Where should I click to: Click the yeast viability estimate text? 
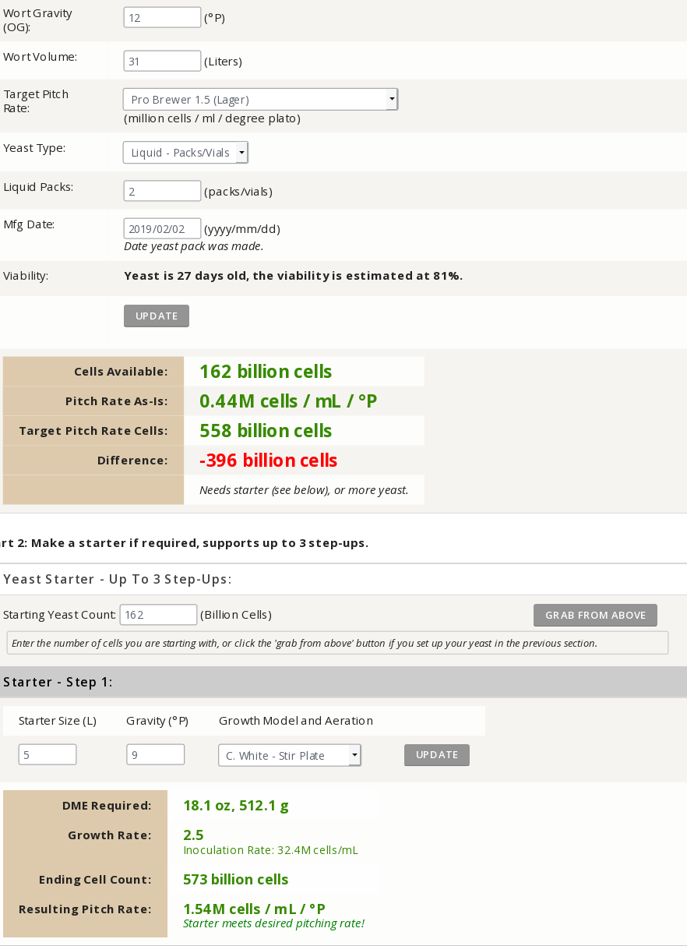coord(293,276)
